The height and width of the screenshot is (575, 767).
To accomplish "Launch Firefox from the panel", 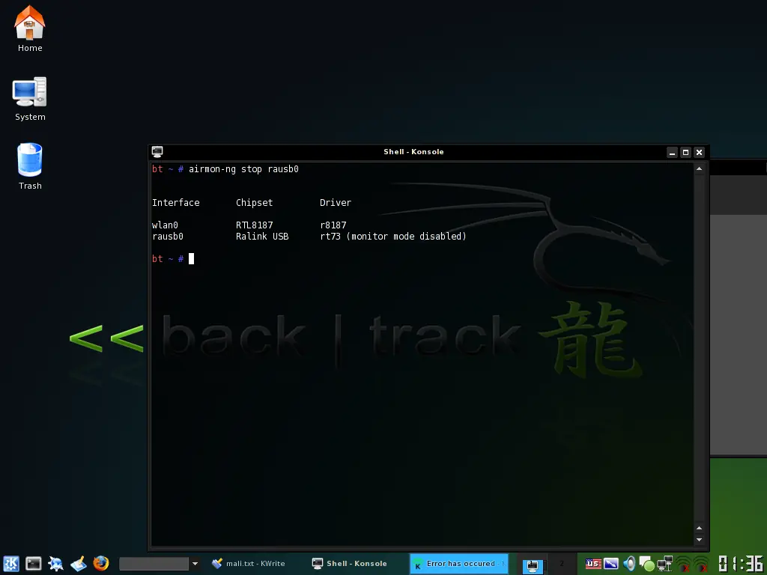I will click(x=101, y=563).
